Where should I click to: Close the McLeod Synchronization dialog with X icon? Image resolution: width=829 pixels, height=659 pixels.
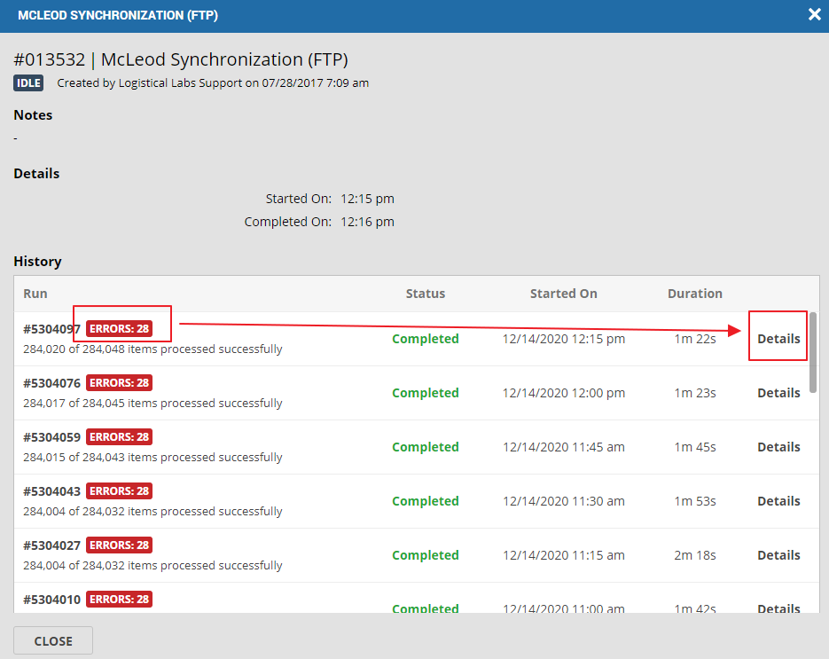click(815, 14)
